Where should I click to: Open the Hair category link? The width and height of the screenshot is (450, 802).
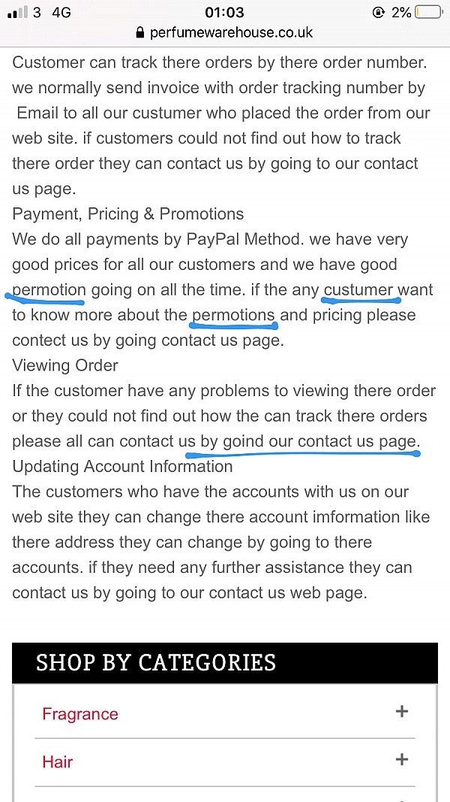pos(57,762)
